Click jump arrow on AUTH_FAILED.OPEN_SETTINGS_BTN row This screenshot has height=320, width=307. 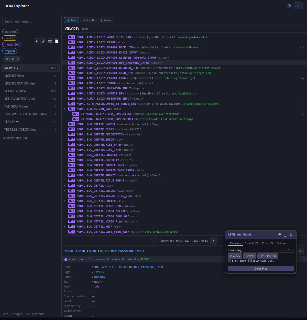click(303, 104)
